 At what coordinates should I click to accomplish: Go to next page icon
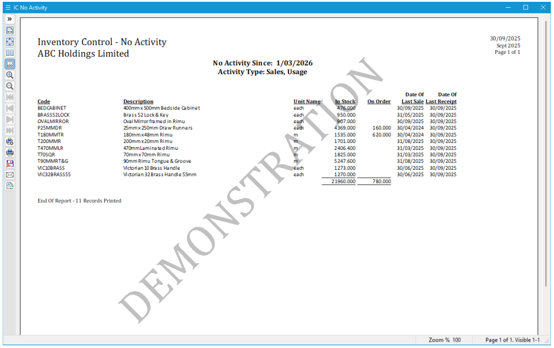coord(9,119)
